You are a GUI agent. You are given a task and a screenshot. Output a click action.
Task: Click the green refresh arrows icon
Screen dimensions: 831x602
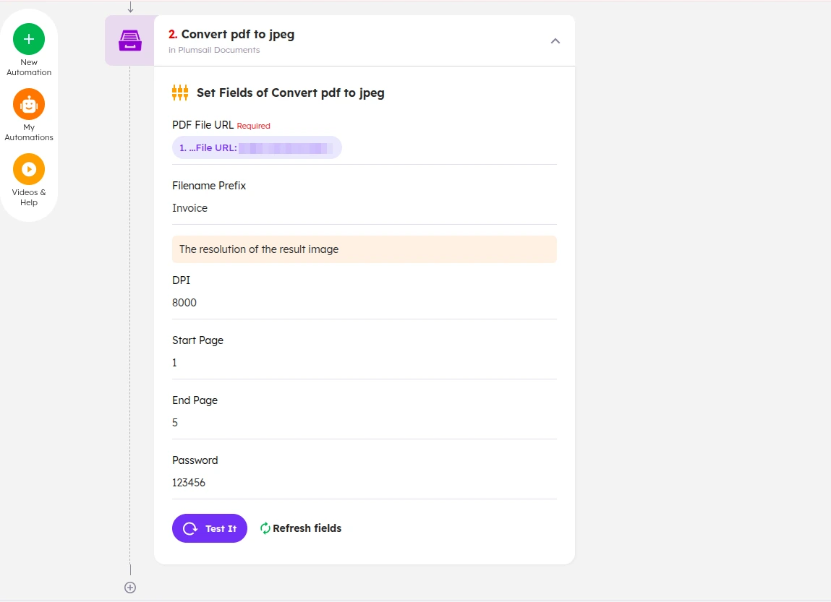pos(265,528)
